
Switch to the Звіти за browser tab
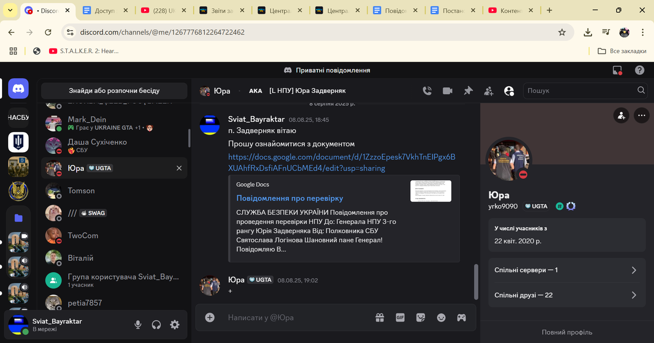[223, 10]
